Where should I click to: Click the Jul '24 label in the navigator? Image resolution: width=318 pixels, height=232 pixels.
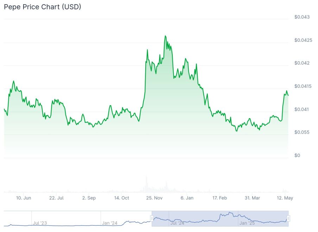tap(177, 223)
